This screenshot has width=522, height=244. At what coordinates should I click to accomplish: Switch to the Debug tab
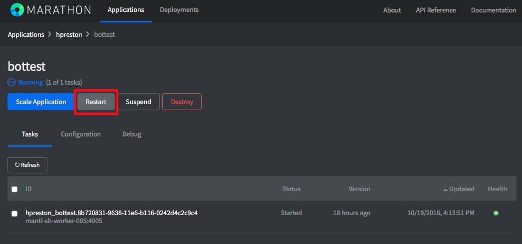pyautogui.click(x=132, y=134)
